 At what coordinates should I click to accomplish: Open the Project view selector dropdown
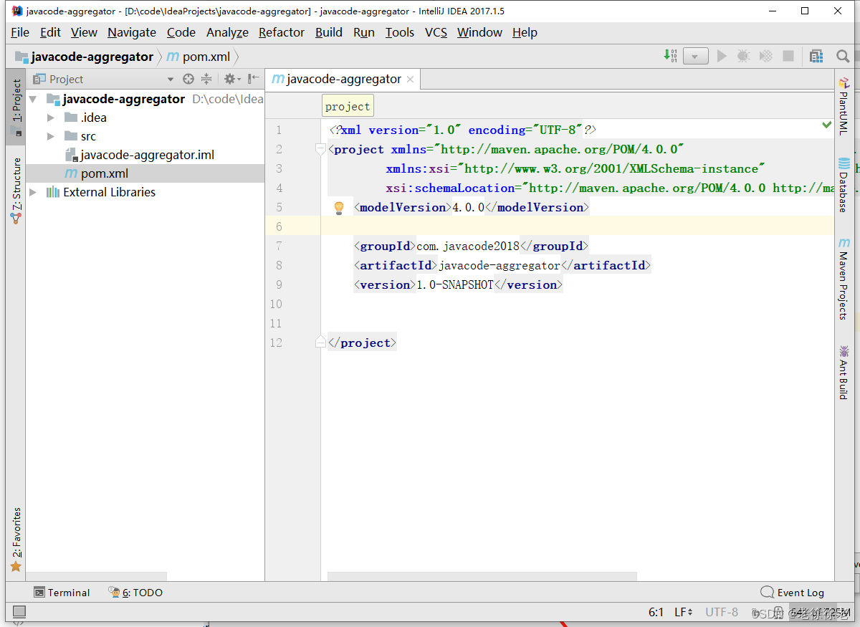click(171, 80)
